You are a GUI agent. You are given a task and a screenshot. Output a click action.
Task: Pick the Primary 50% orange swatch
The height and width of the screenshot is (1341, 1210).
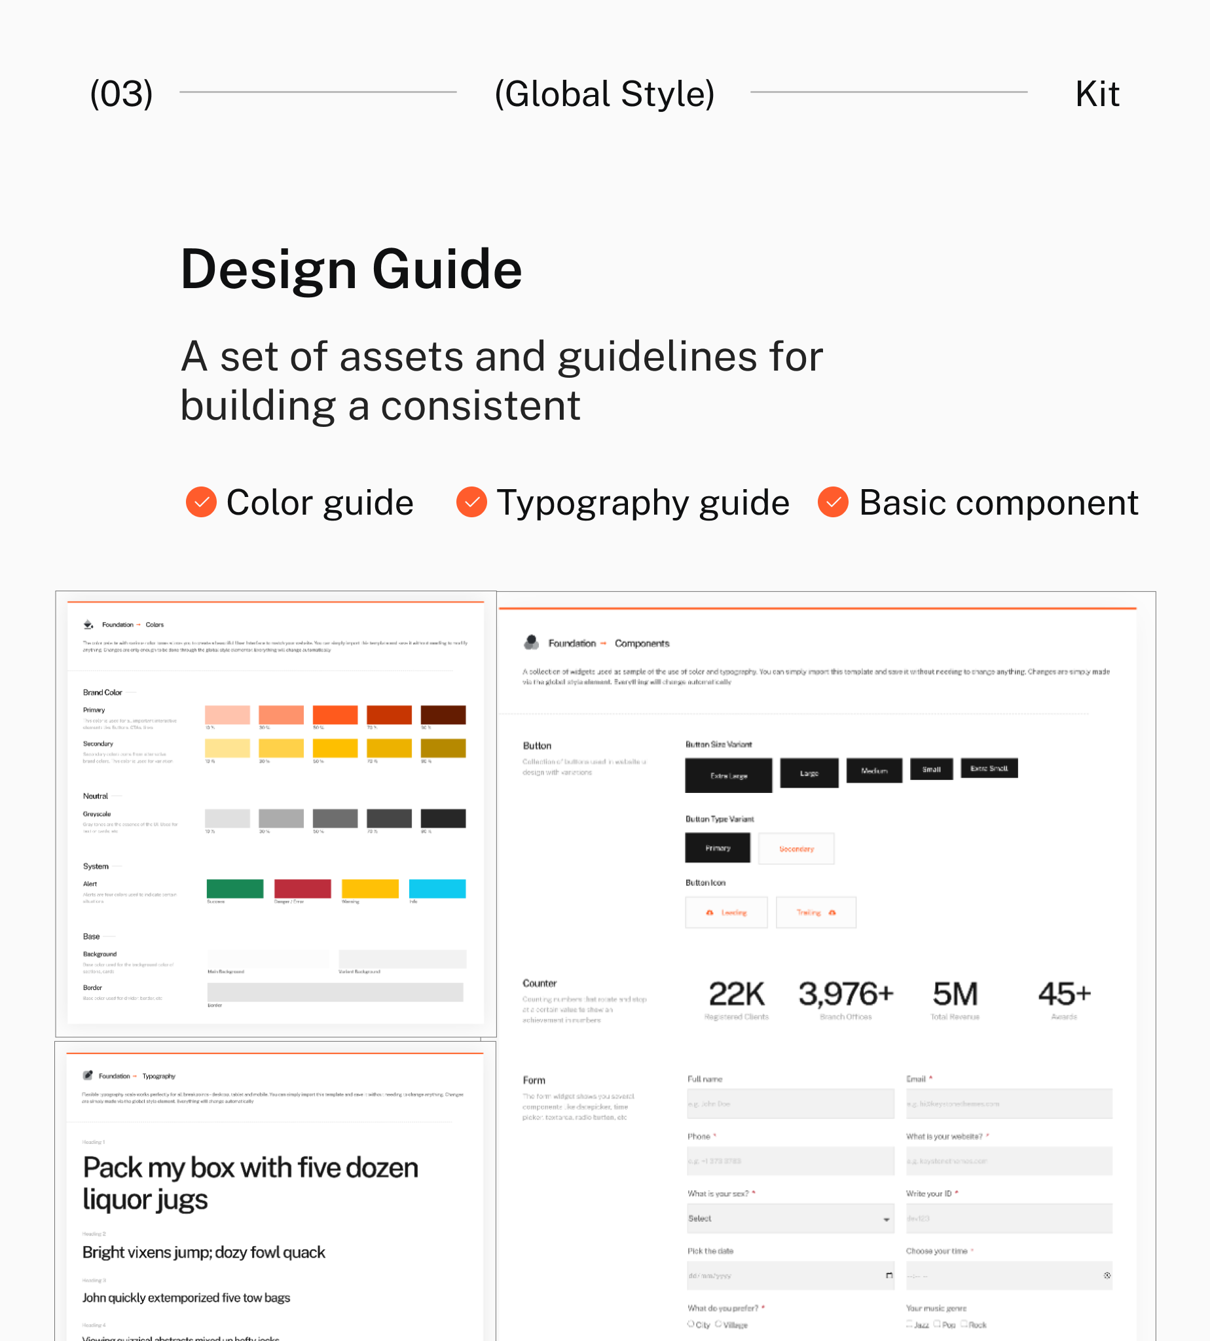click(x=335, y=715)
